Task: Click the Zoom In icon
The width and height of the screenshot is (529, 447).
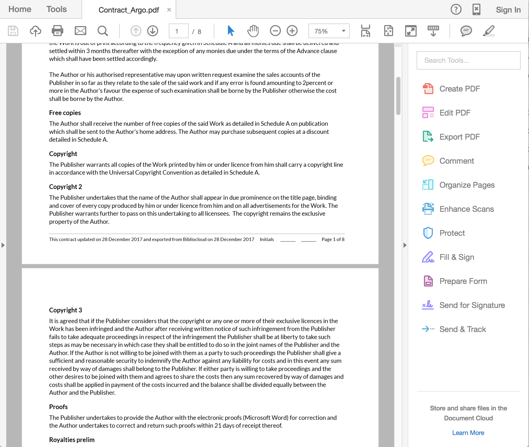Action: (x=292, y=31)
